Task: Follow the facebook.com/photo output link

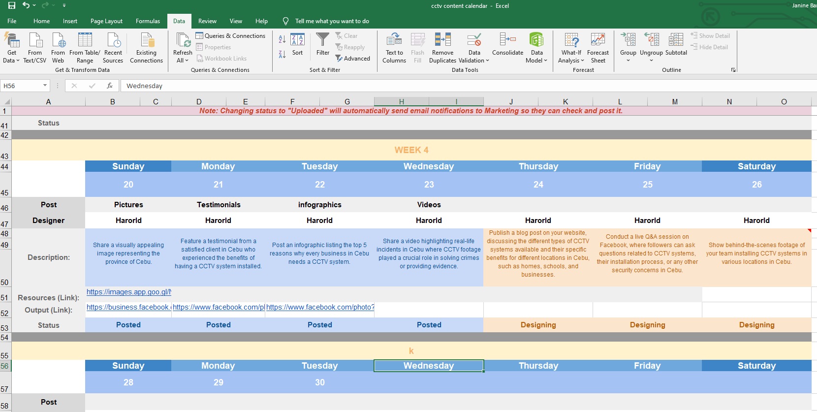Action: coord(320,307)
